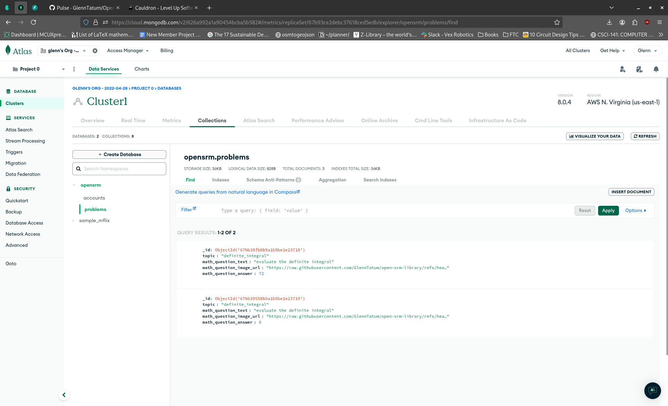Screen dimensions: 668x406
Task: Bookmark page with star icon
Action: [557, 22]
